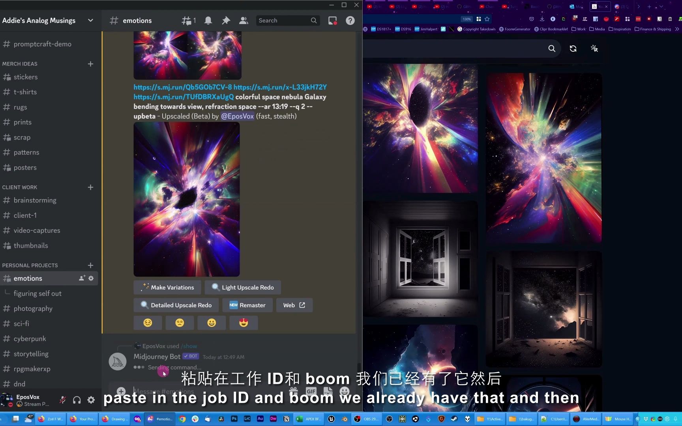
Task: Show pinned messages in emotions channel
Action: click(x=226, y=21)
